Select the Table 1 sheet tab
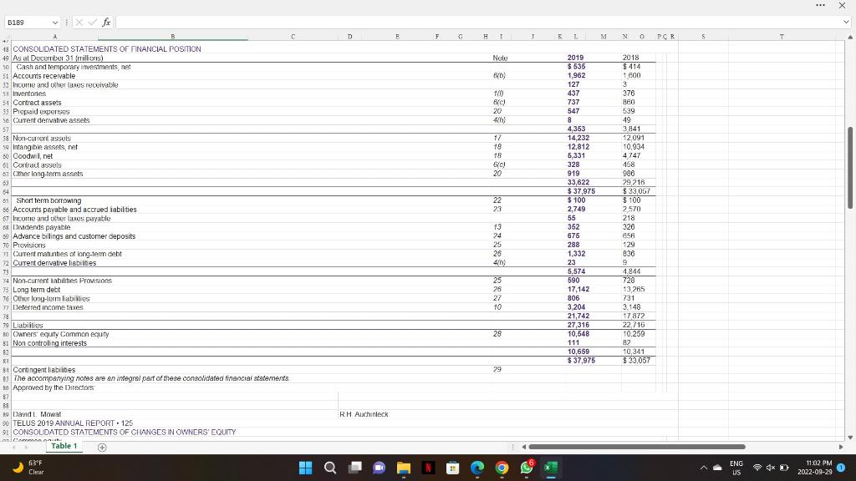The image size is (856, 481). (64, 446)
